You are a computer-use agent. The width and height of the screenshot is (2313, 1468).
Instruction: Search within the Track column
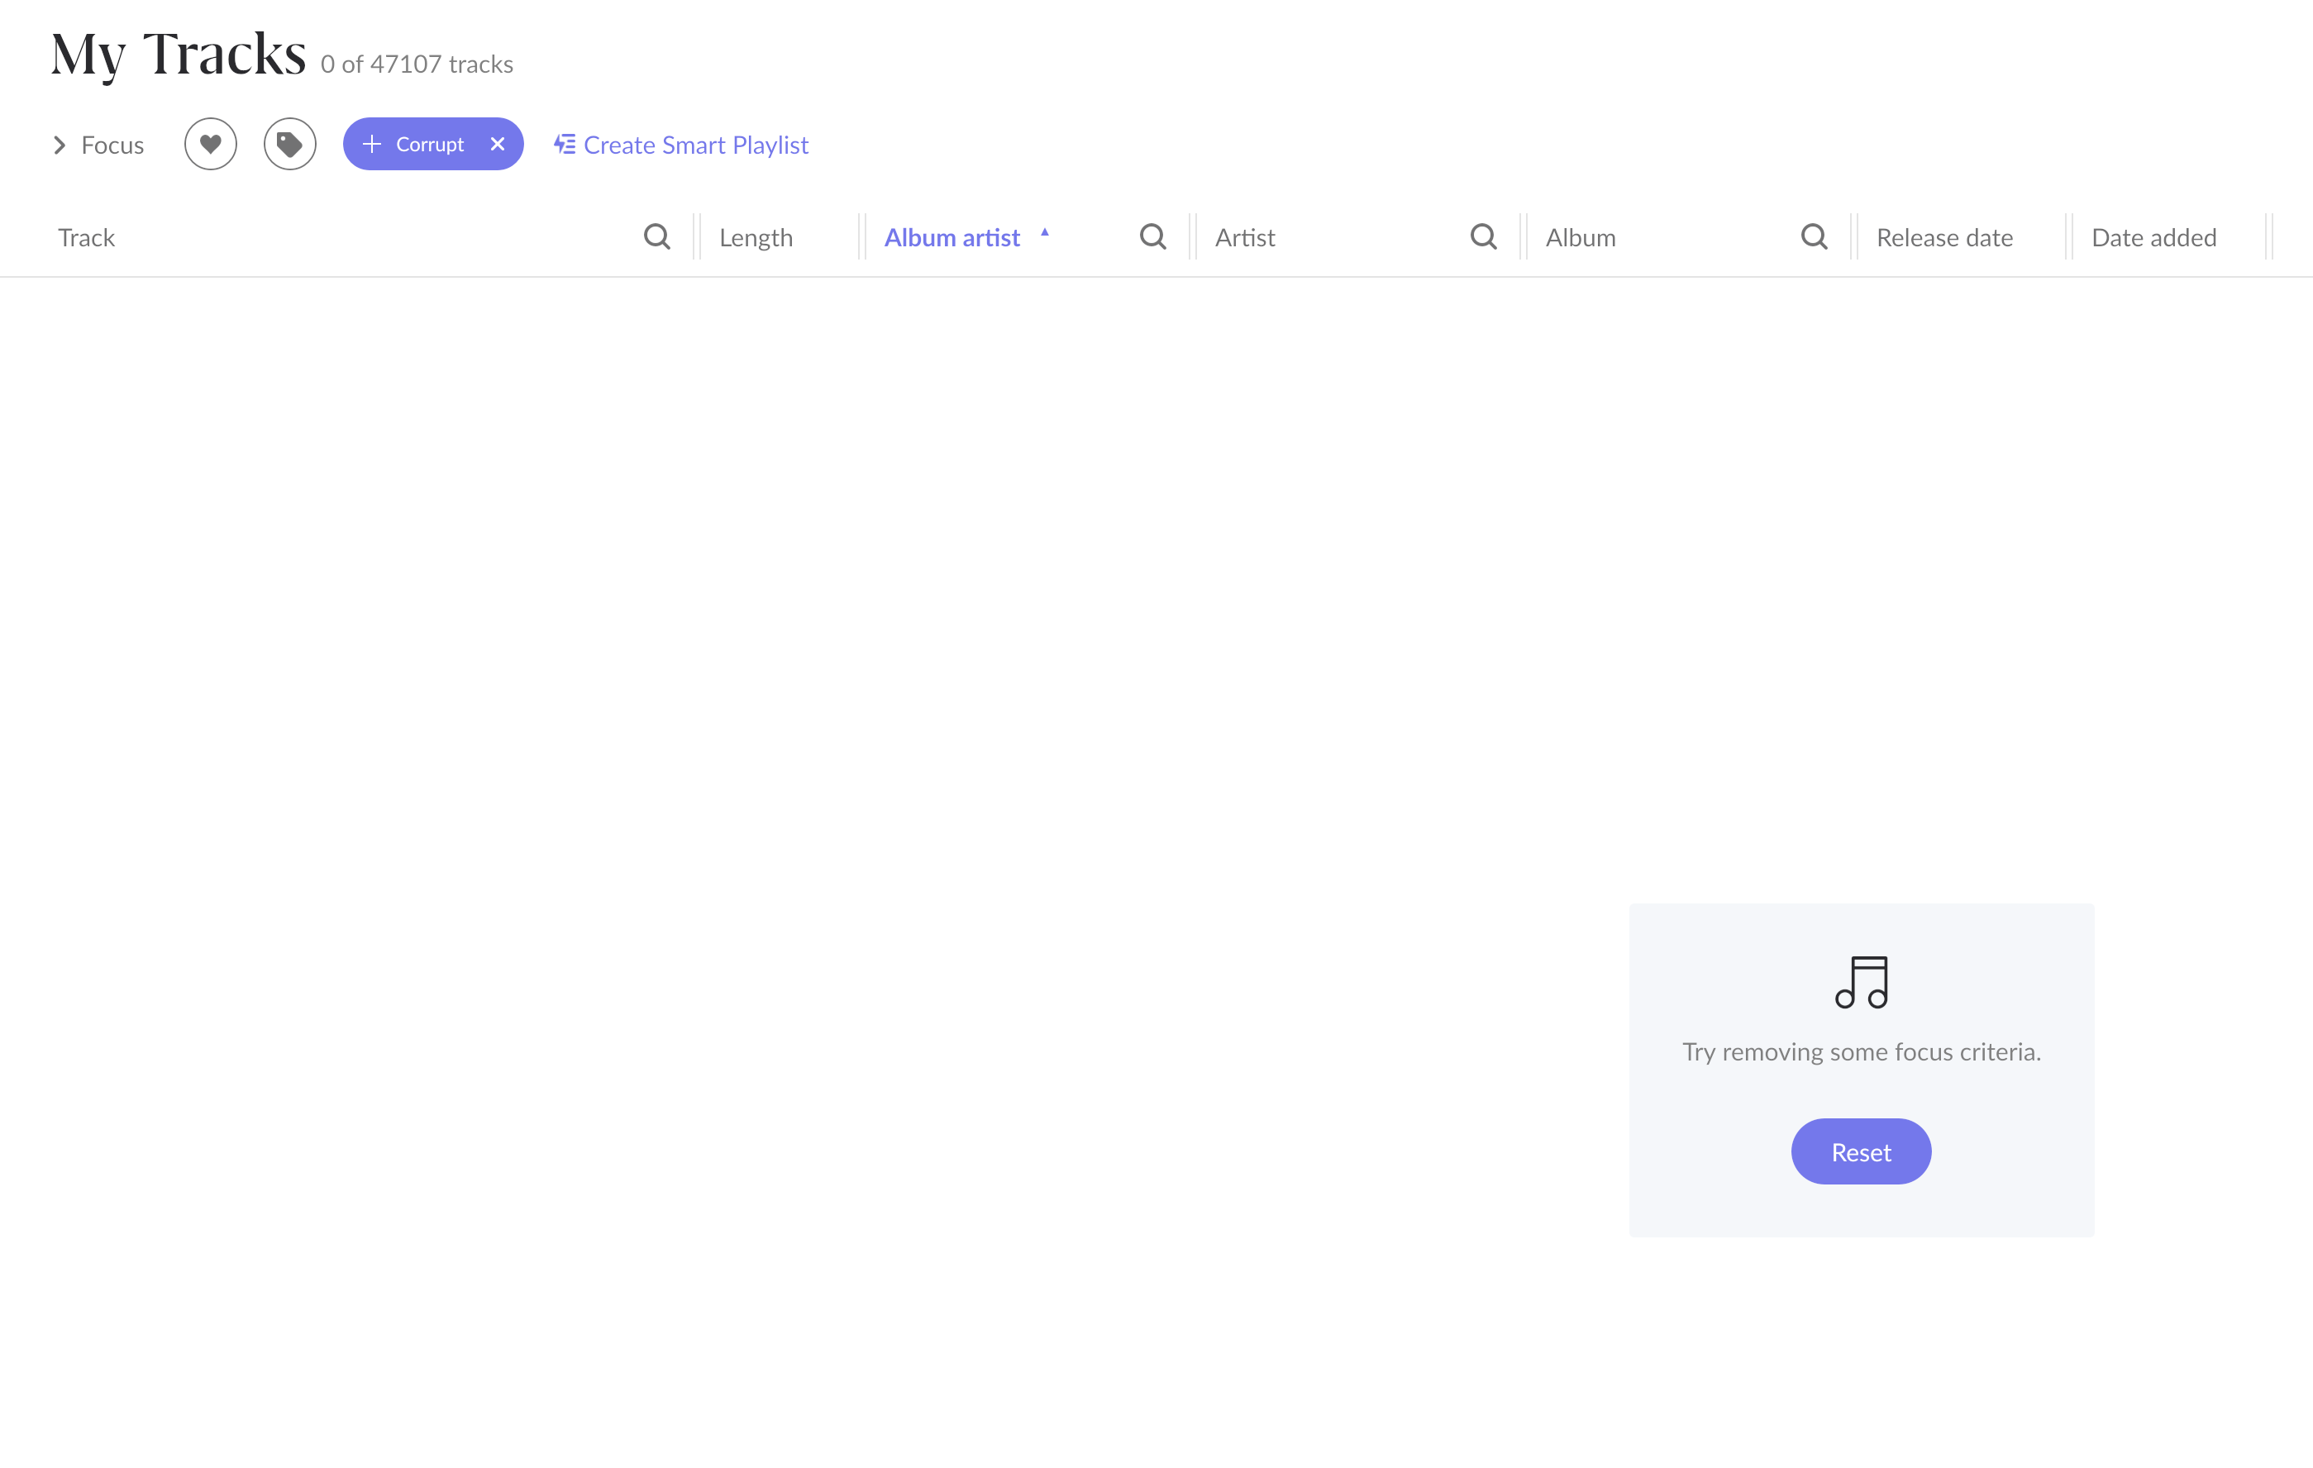tap(657, 236)
